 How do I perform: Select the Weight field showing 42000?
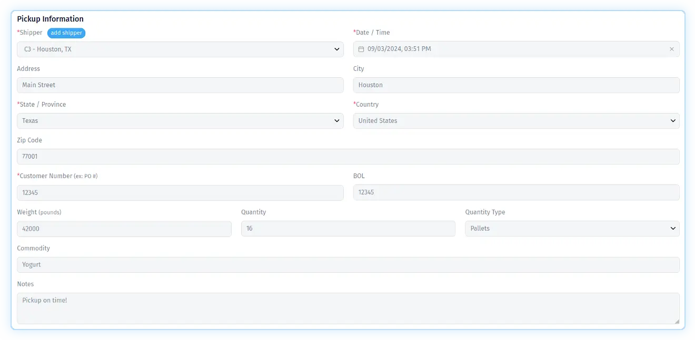124,229
